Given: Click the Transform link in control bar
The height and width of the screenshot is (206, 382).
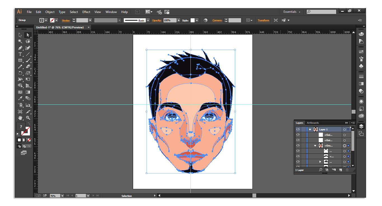Looking at the screenshot, I should click(263, 20).
